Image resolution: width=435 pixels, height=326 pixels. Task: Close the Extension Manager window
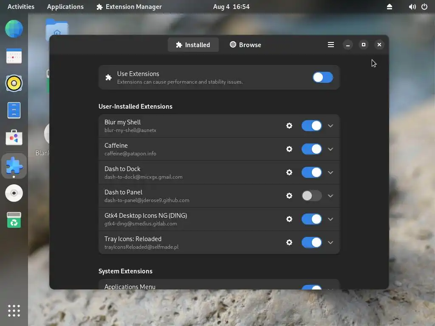coord(379,45)
